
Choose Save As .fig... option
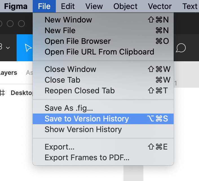[69, 108]
